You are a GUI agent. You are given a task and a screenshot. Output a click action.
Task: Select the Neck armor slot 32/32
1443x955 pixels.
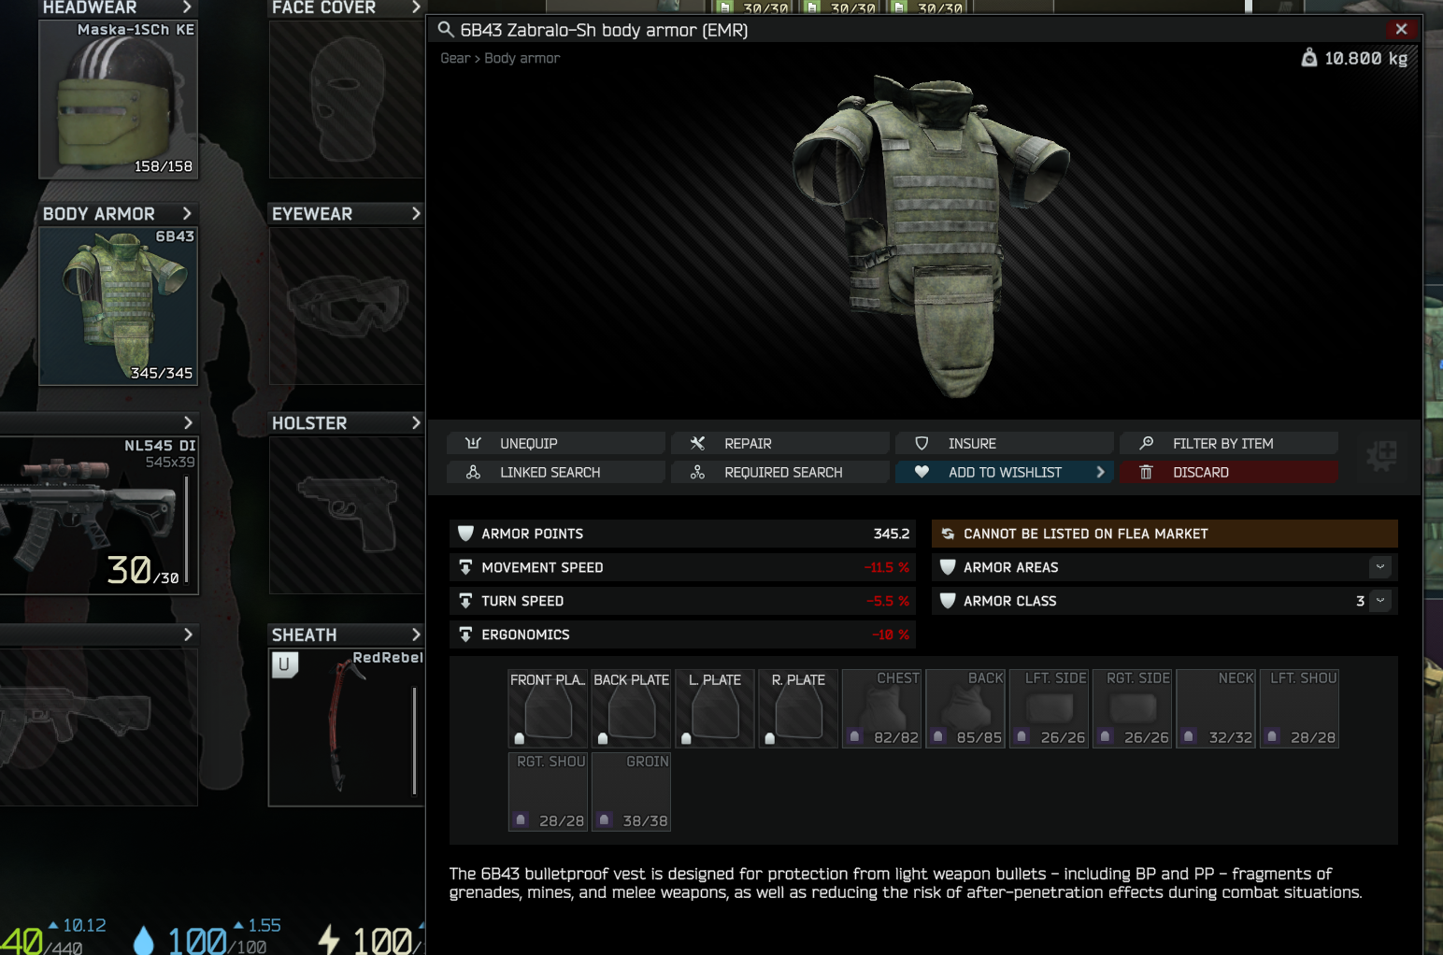(1216, 708)
